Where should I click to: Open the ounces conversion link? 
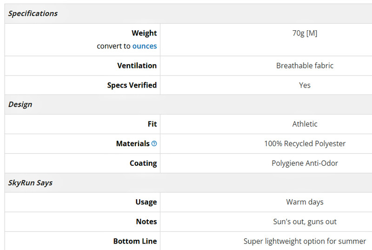145,46
